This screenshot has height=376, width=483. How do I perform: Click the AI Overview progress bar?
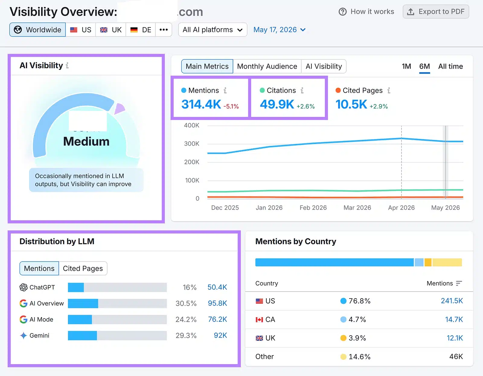pos(117,303)
